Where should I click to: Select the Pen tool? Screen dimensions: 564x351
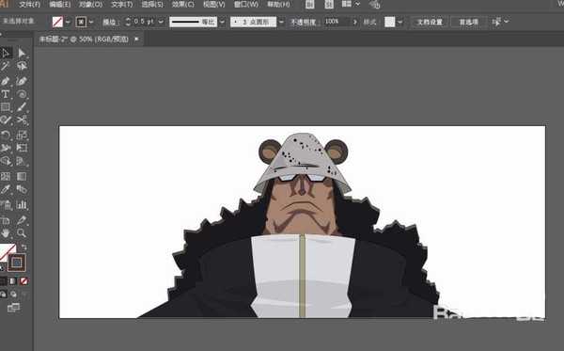pos(6,81)
